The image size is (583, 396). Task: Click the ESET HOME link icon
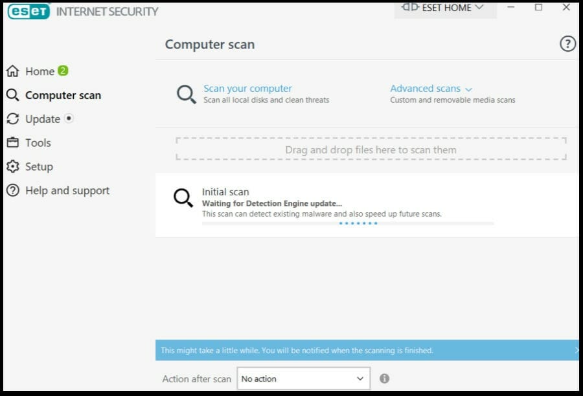coord(411,7)
